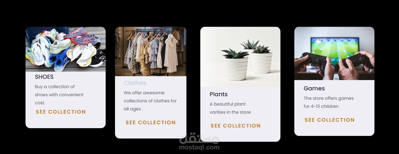The image size is (399, 154).
Task: Open the Shoes card's See Collection link
Action: tap(61, 112)
